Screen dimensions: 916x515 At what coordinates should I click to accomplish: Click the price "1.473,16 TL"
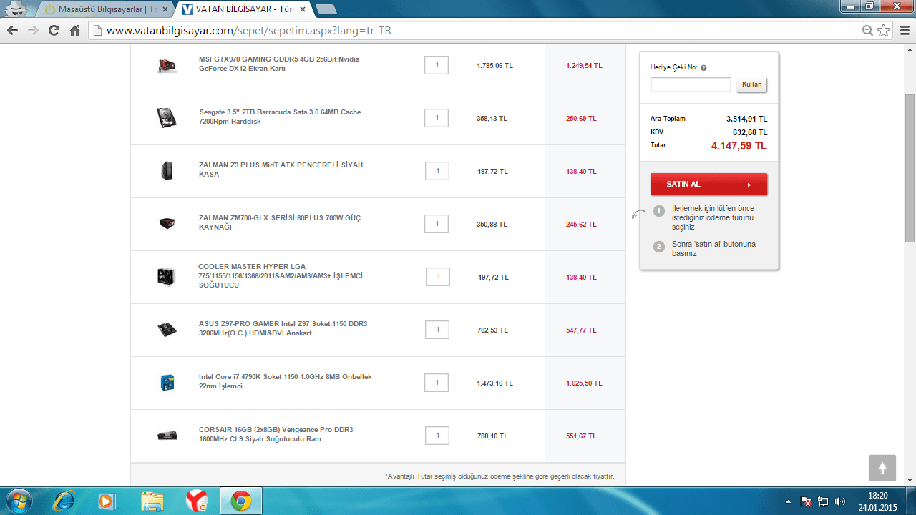tap(494, 383)
